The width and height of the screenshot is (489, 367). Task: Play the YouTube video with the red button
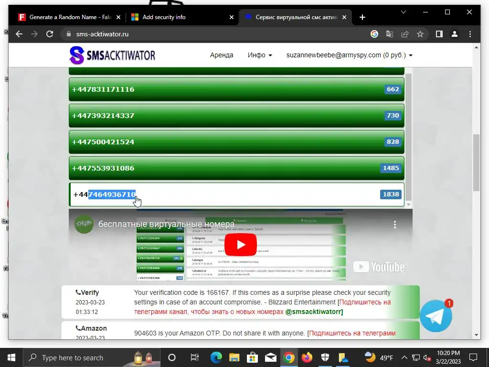pos(241,245)
